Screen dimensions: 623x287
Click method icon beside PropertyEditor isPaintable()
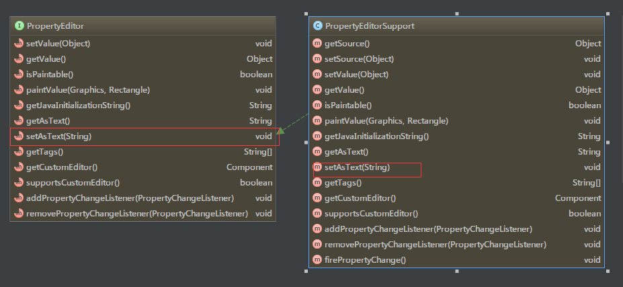click(x=19, y=75)
